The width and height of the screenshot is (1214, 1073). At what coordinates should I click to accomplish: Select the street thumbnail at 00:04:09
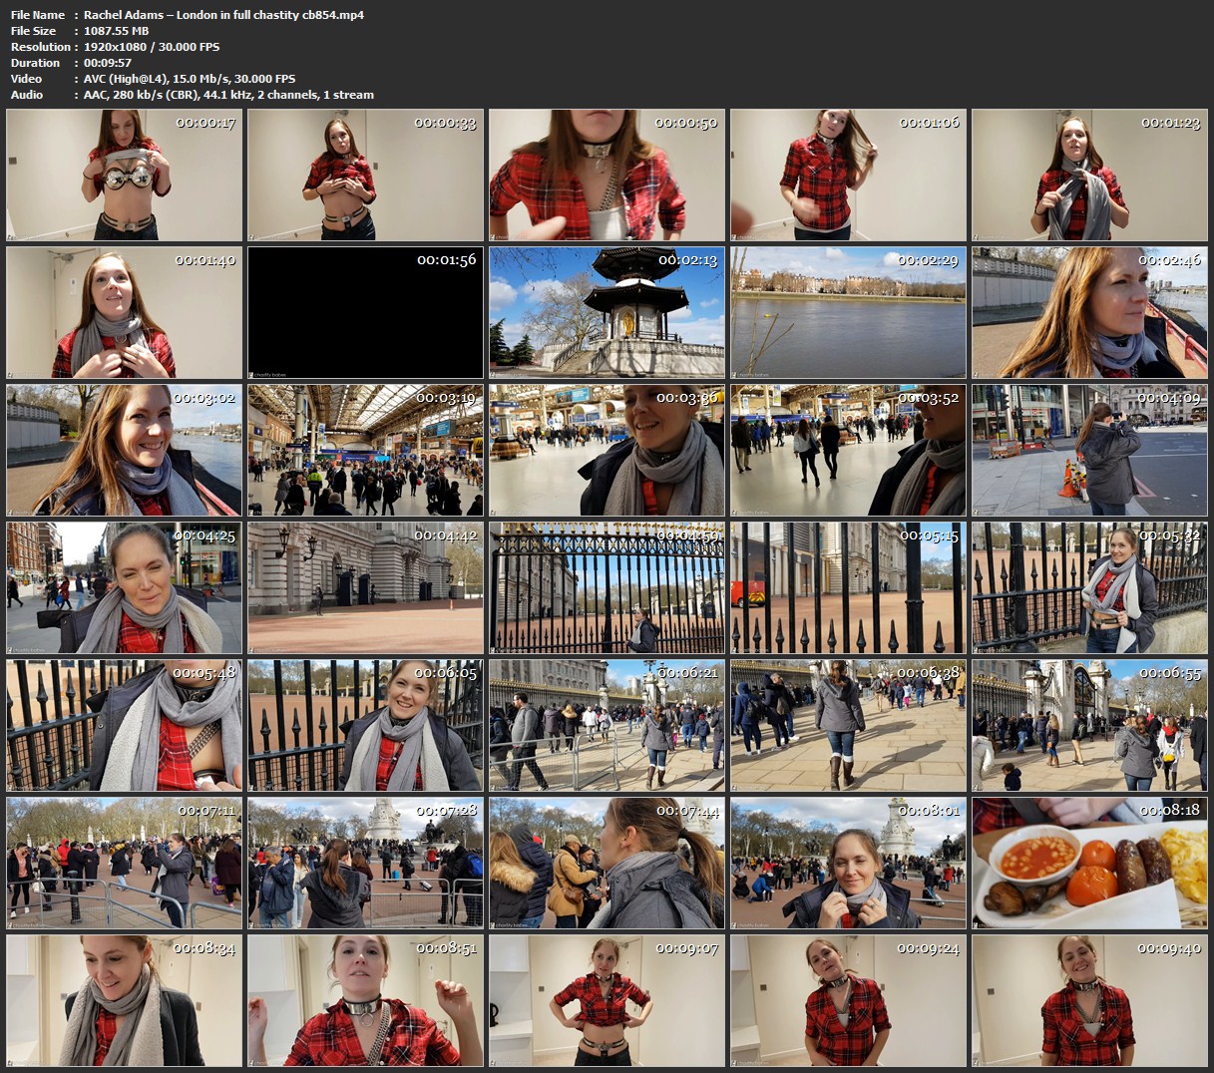pos(1090,451)
